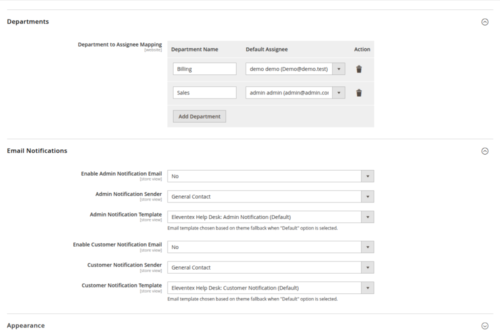Viewport: 500px width, 334px height.
Task: Click the Email Notifications section heading
Action: click(x=37, y=151)
